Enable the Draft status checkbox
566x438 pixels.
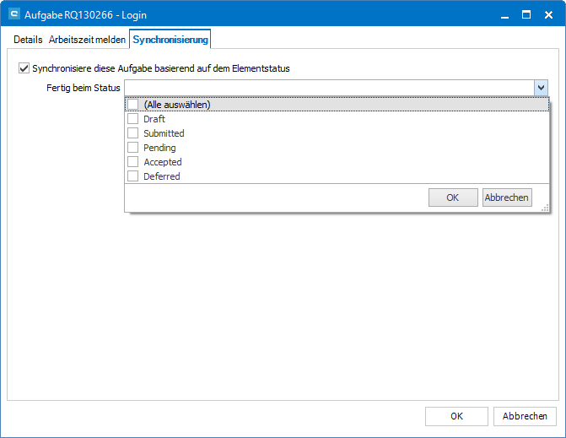(x=132, y=119)
